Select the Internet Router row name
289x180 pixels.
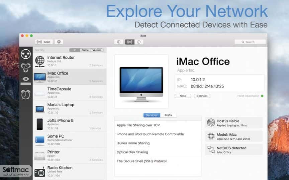(61, 57)
